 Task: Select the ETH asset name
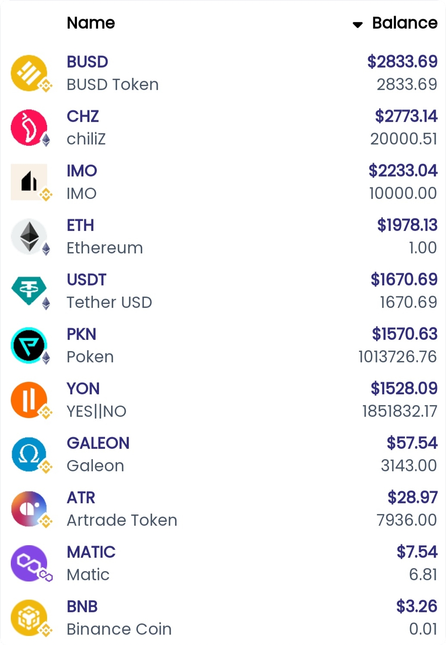(x=80, y=225)
